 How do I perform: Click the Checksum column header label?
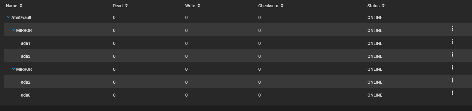[268, 6]
